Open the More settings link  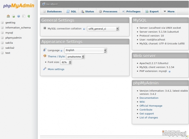tap(56, 69)
